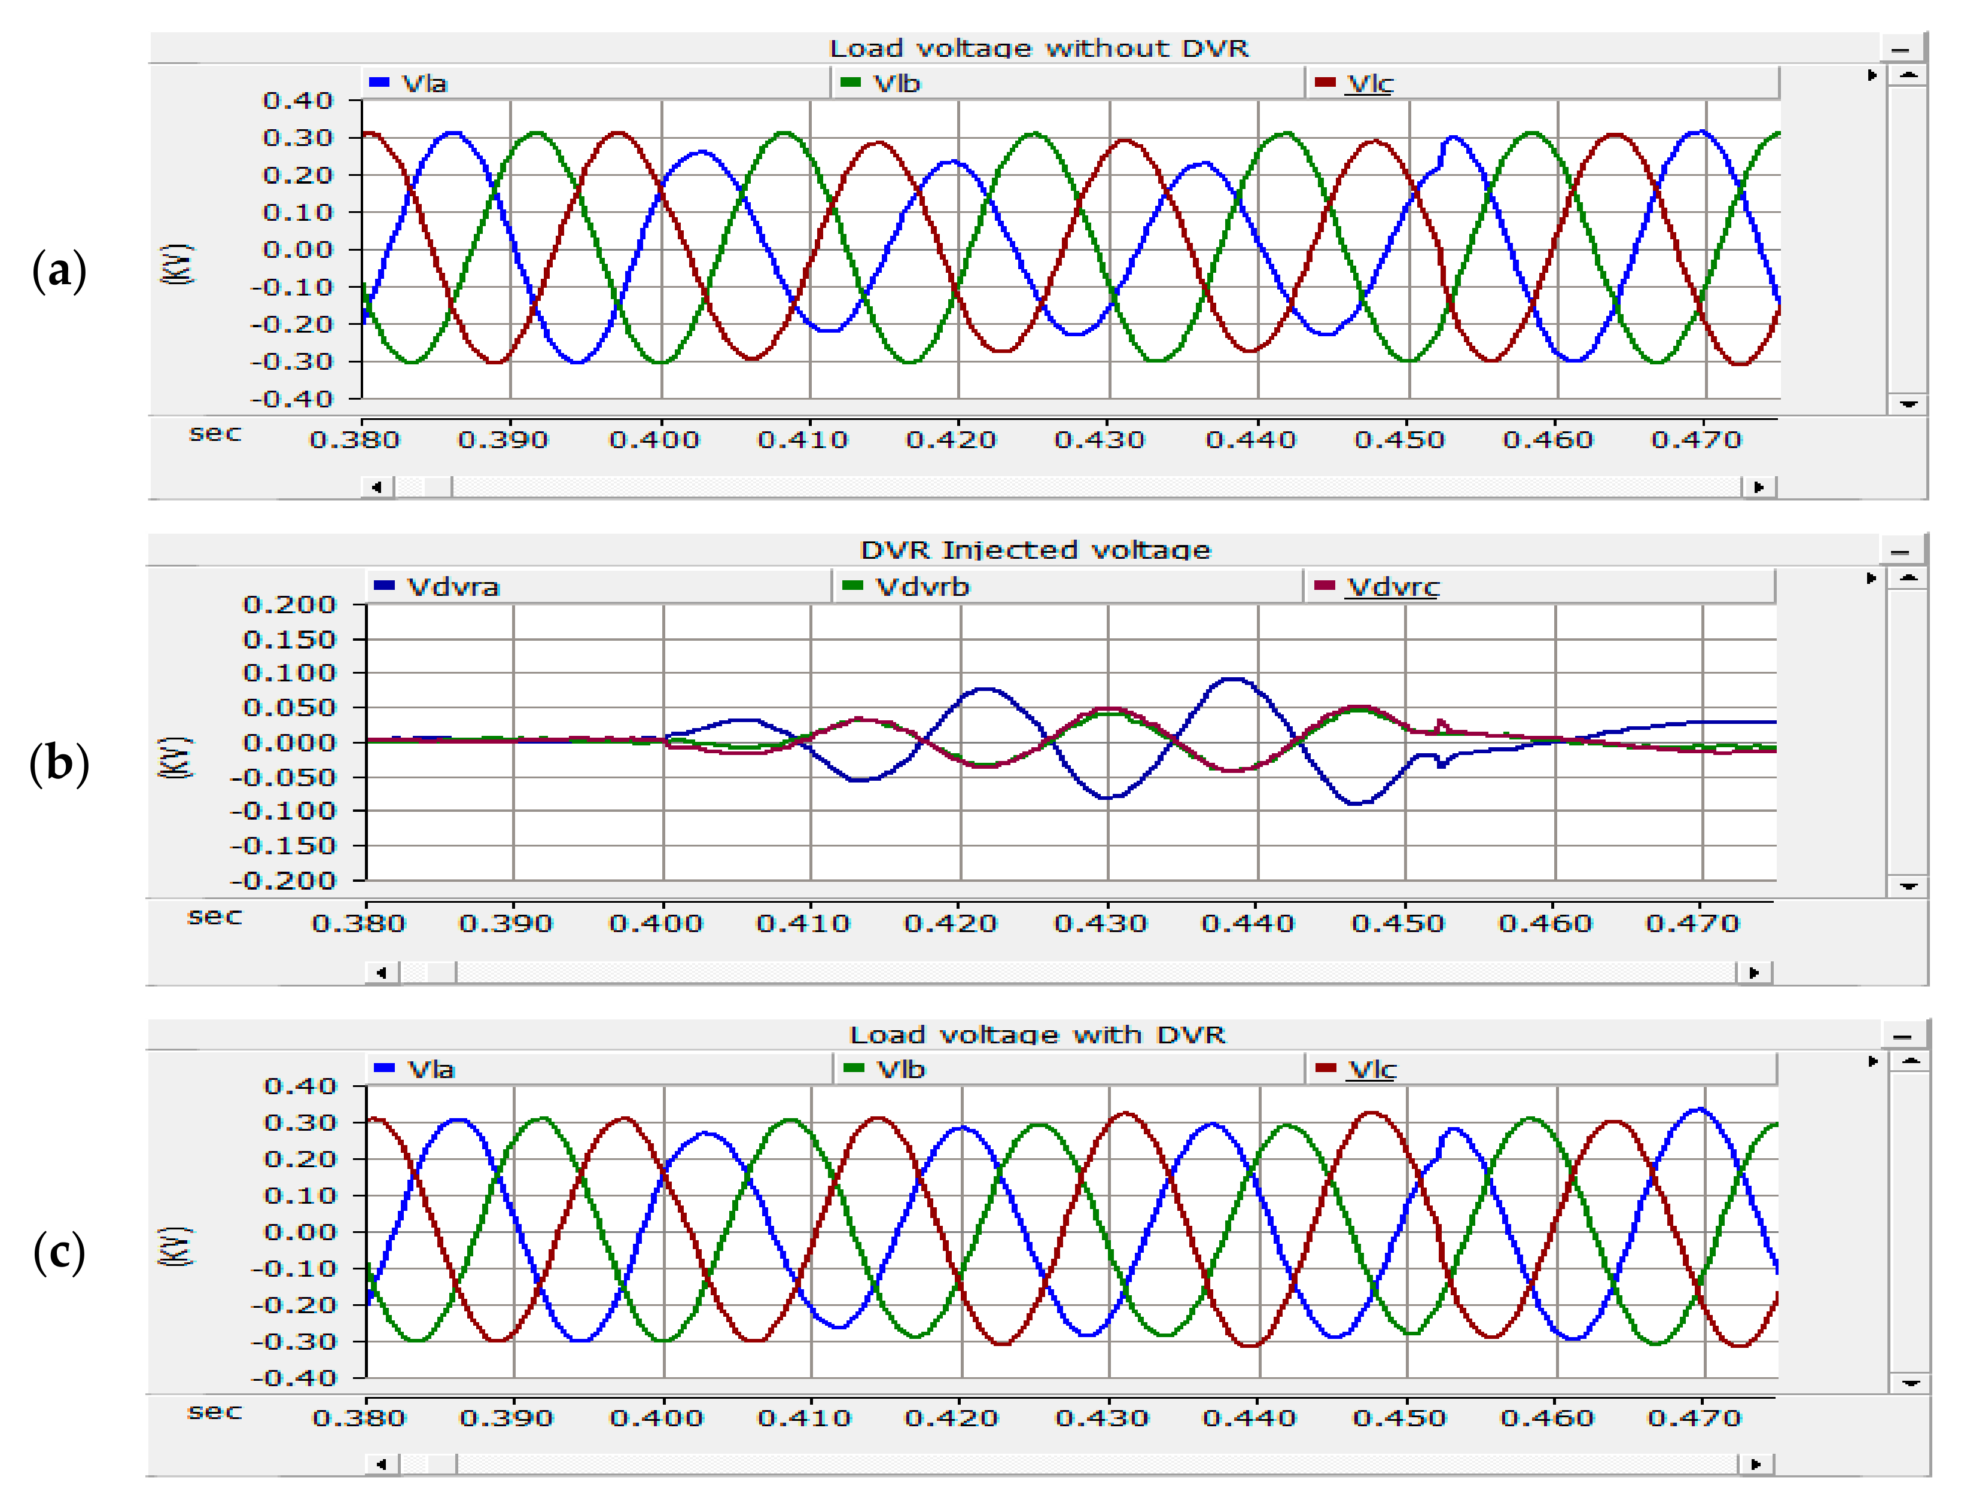This screenshot has height=1507, width=1964.
Task: Expand small arrow right of bottom graph legend
Action: click(1872, 1061)
